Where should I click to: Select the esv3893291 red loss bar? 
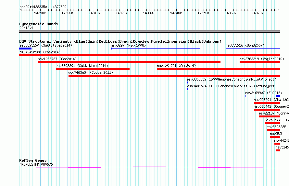(x=93, y=69)
